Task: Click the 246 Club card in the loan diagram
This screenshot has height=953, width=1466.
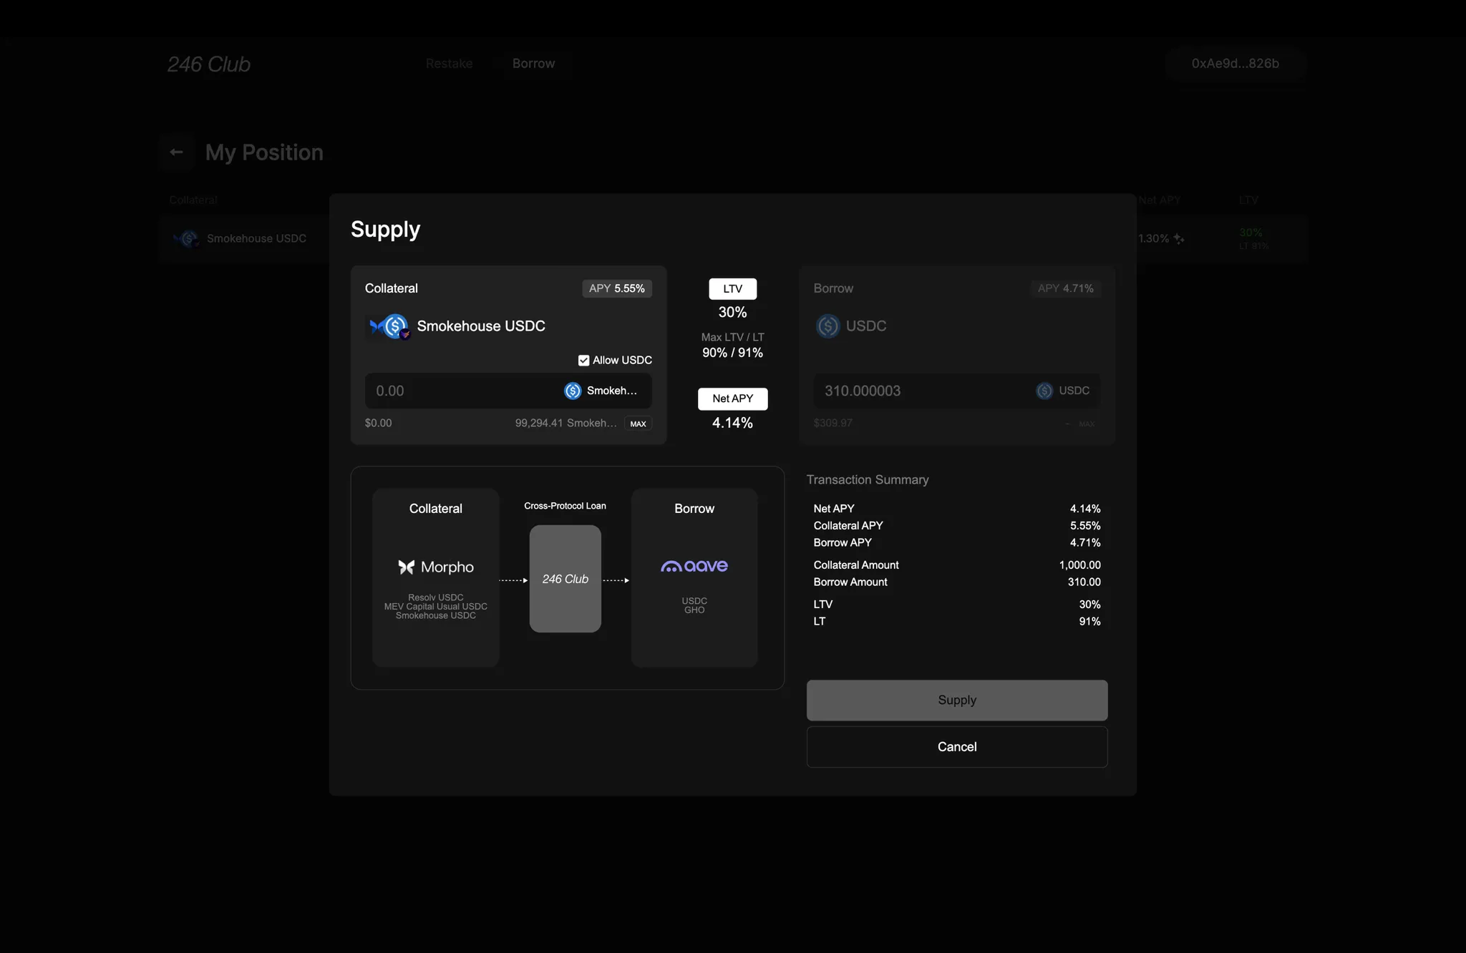Action: coord(565,579)
